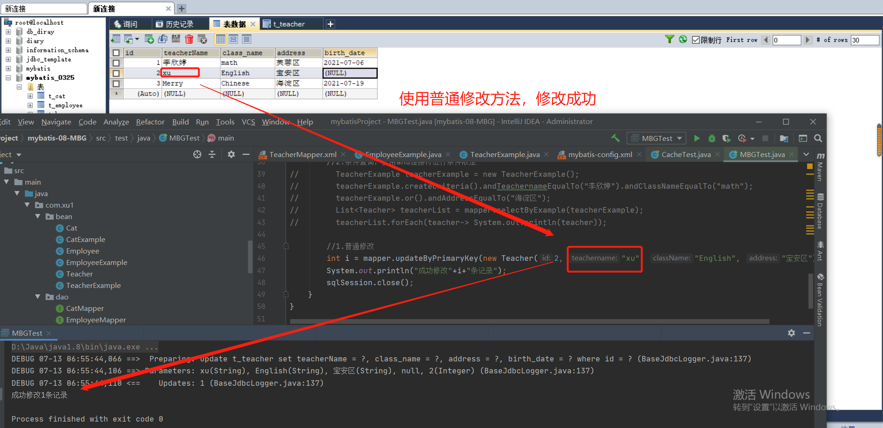This screenshot has width=883, height=428.
Task: Open Database tool window on right sidebar
Action: (x=820, y=211)
